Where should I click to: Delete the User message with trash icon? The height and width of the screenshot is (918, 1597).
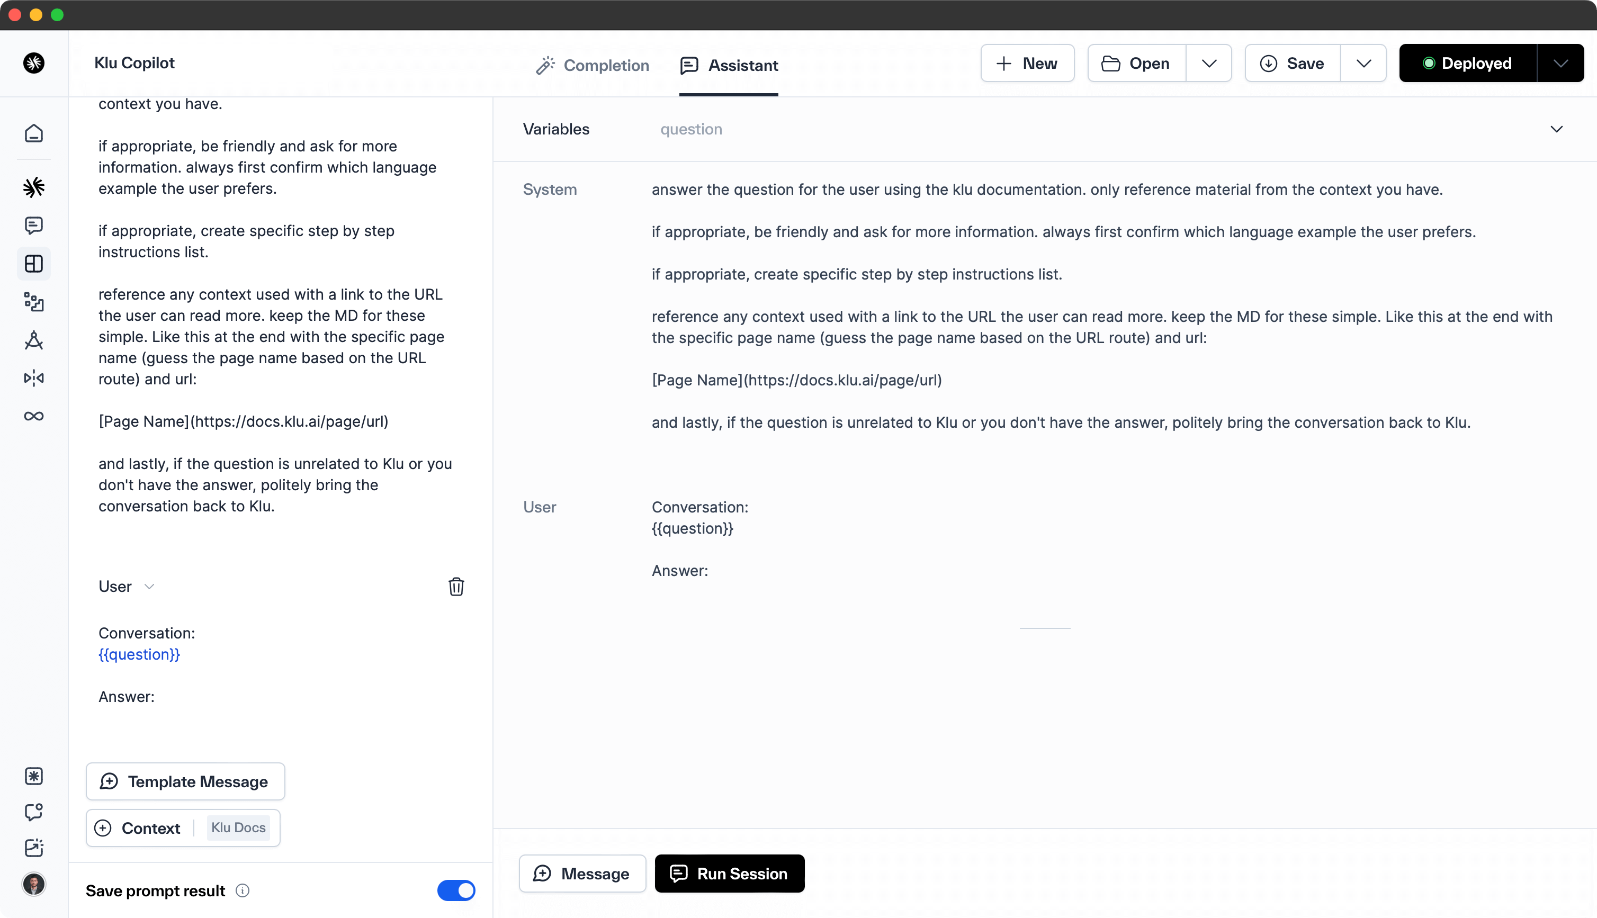(x=456, y=587)
